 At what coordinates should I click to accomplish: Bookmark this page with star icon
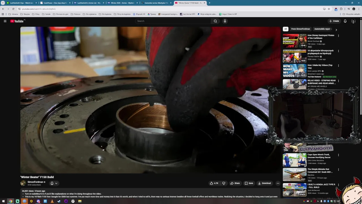pos(329,9)
